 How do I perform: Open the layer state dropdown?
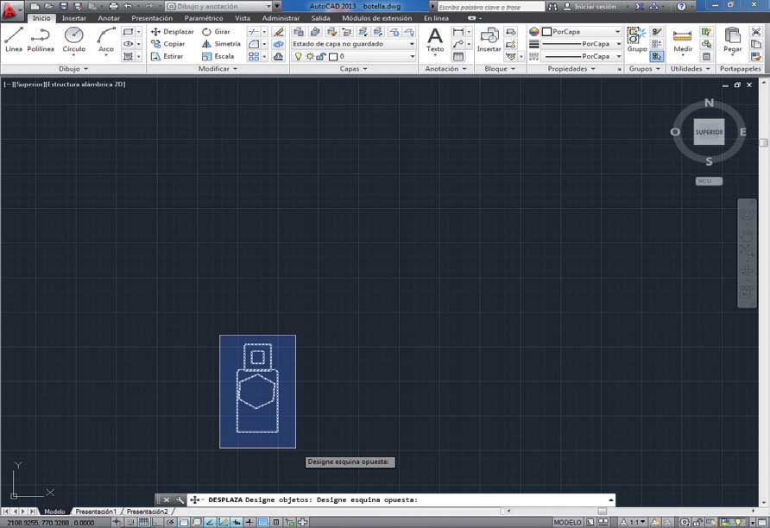[x=352, y=44]
